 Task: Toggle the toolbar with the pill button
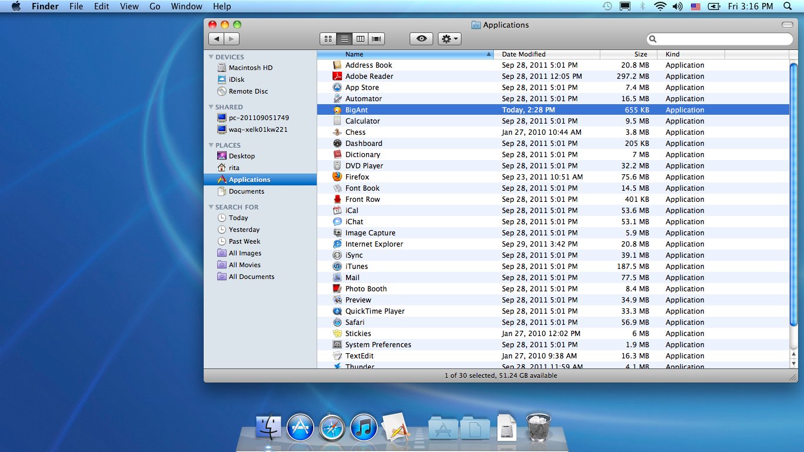pos(787,25)
